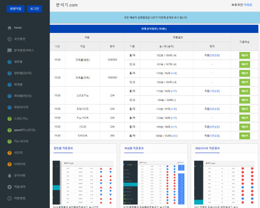Click the blue question icon beside 파워볼
The image size is (260, 208).
pos(9,84)
